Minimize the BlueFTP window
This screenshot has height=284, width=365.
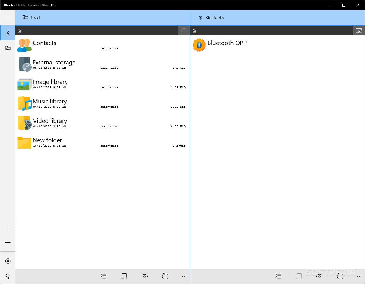tap(329, 5)
